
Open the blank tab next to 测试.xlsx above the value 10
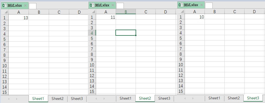pyautogui.click(x=209, y=5)
